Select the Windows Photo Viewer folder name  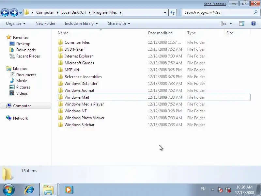pos(84,118)
